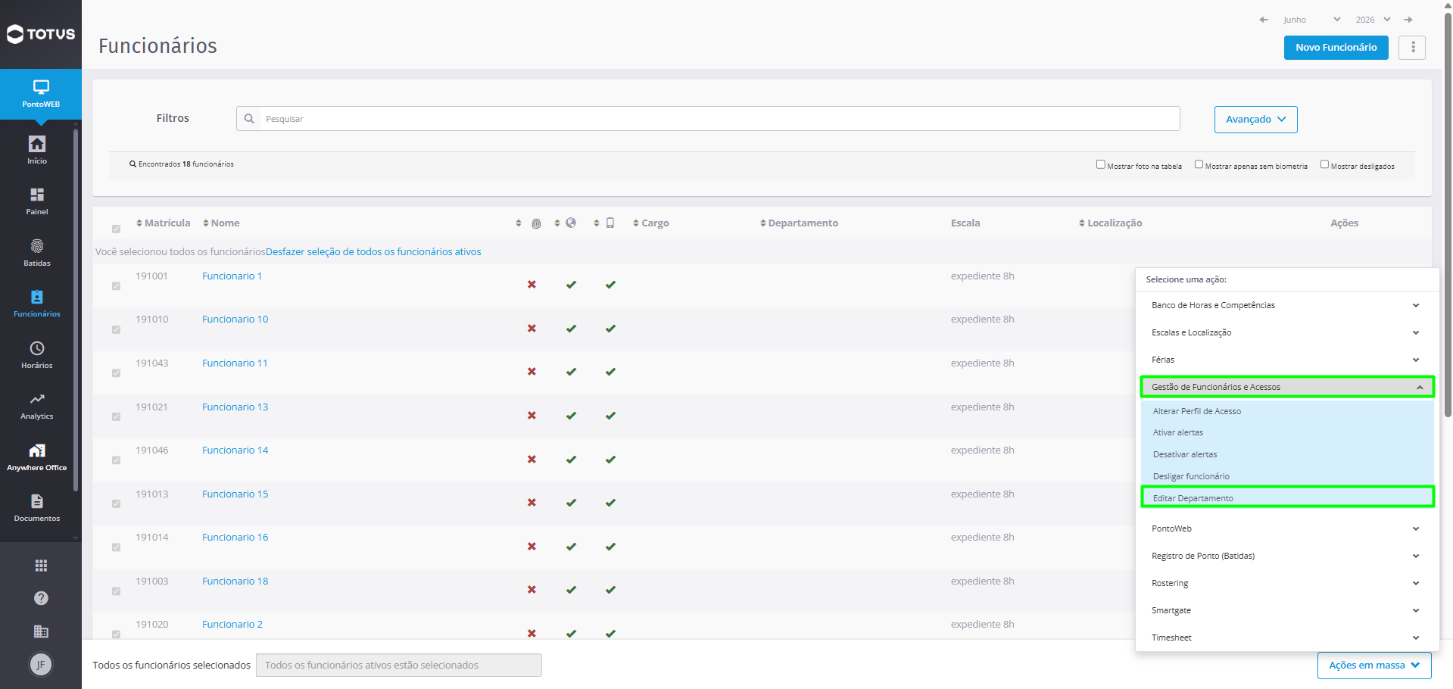This screenshot has height=689, width=1453.
Task: Toggle Mostrar apenas sem biometria checkbox
Action: point(1199,164)
